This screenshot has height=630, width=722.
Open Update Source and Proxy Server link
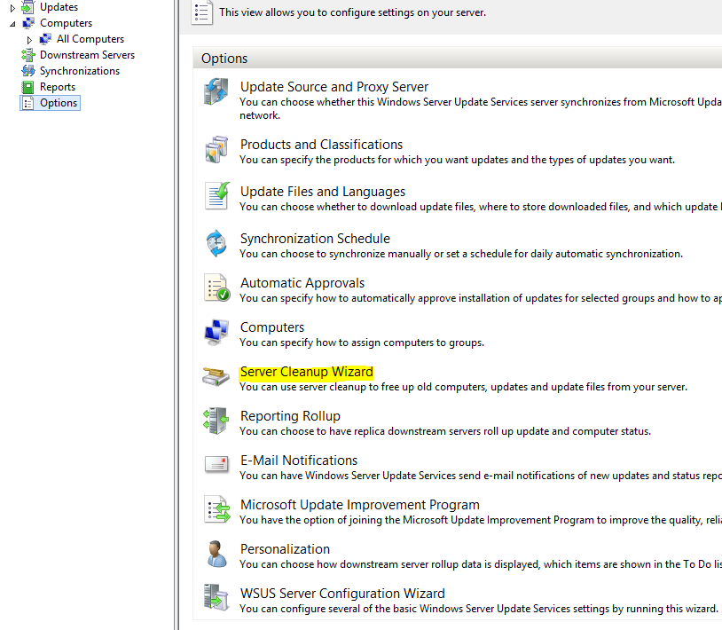[334, 87]
